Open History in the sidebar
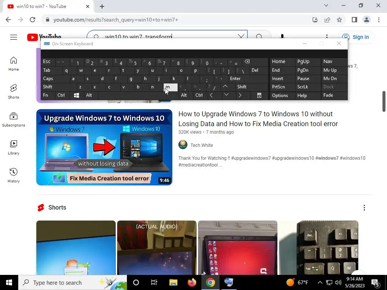387x290 pixels. (14, 175)
